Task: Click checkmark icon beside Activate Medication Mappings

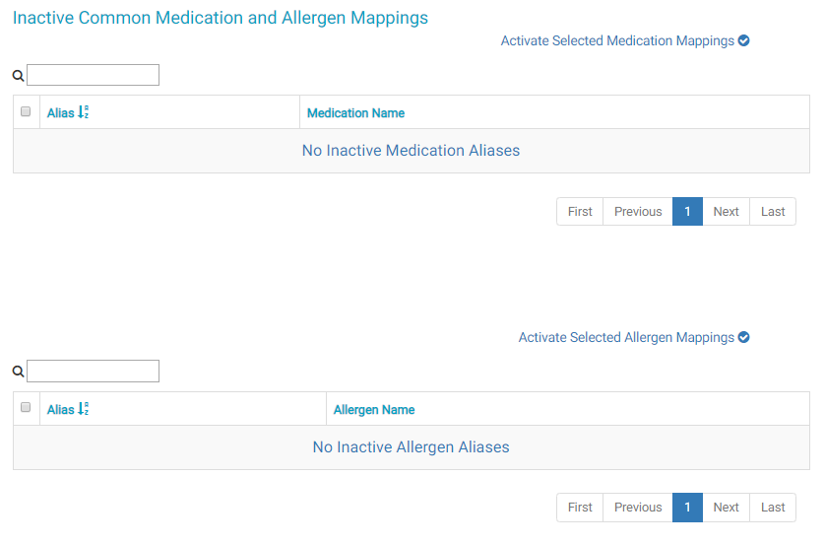Action: click(x=744, y=40)
